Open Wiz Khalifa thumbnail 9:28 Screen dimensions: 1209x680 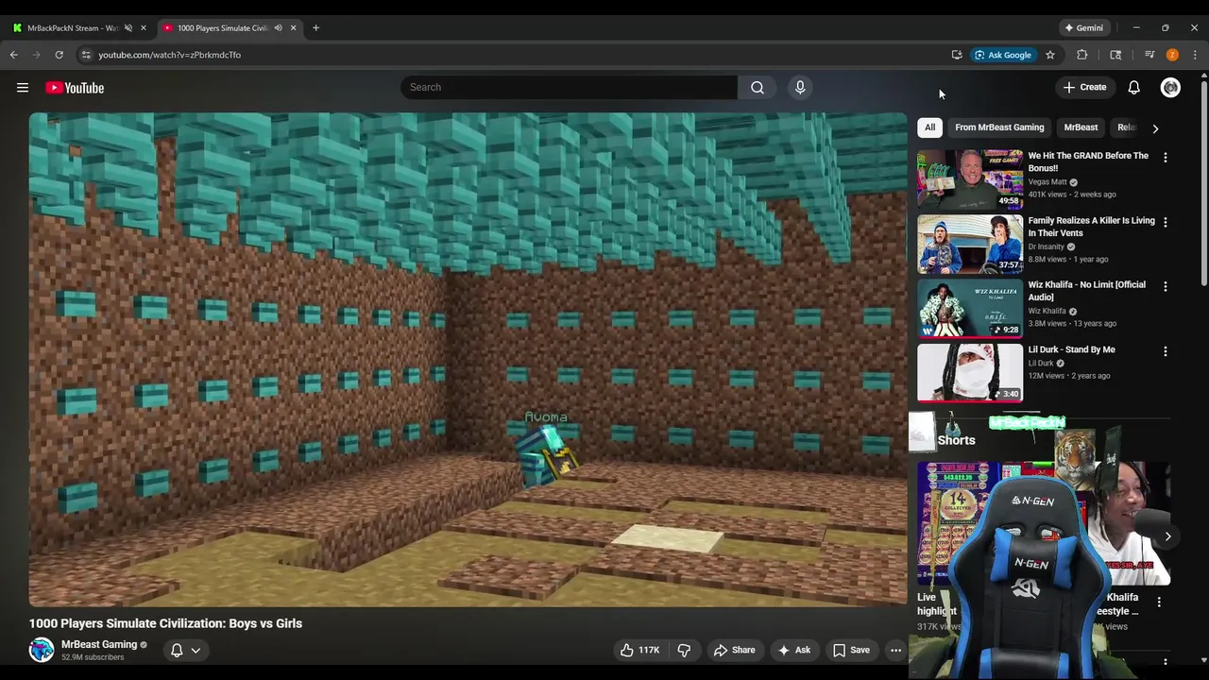click(x=970, y=308)
